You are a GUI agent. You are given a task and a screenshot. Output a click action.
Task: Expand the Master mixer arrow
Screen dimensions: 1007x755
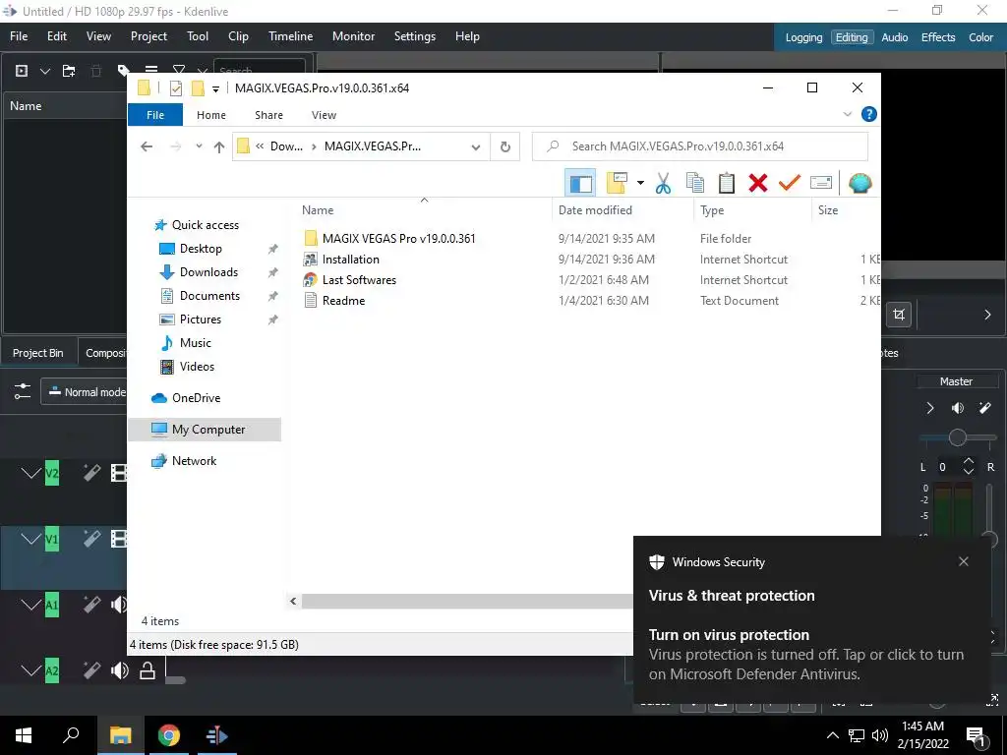click(x=929, y=408)
